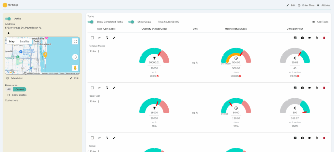Open All Jobs from the top bar
Viewport: 334px width, 152px height.
click(323, 5)
